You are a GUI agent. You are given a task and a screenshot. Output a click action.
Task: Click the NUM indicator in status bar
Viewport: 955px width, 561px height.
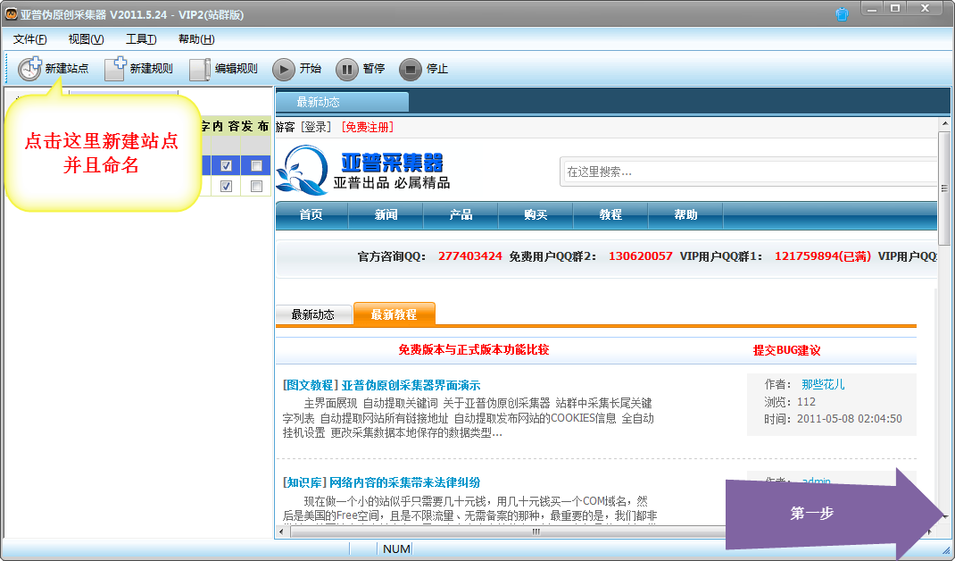(x=396, y=548)
